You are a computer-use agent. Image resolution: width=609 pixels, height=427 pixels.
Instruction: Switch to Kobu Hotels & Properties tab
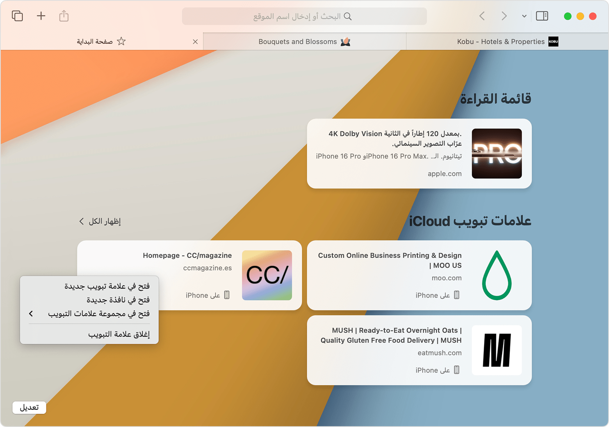point(507,42)
